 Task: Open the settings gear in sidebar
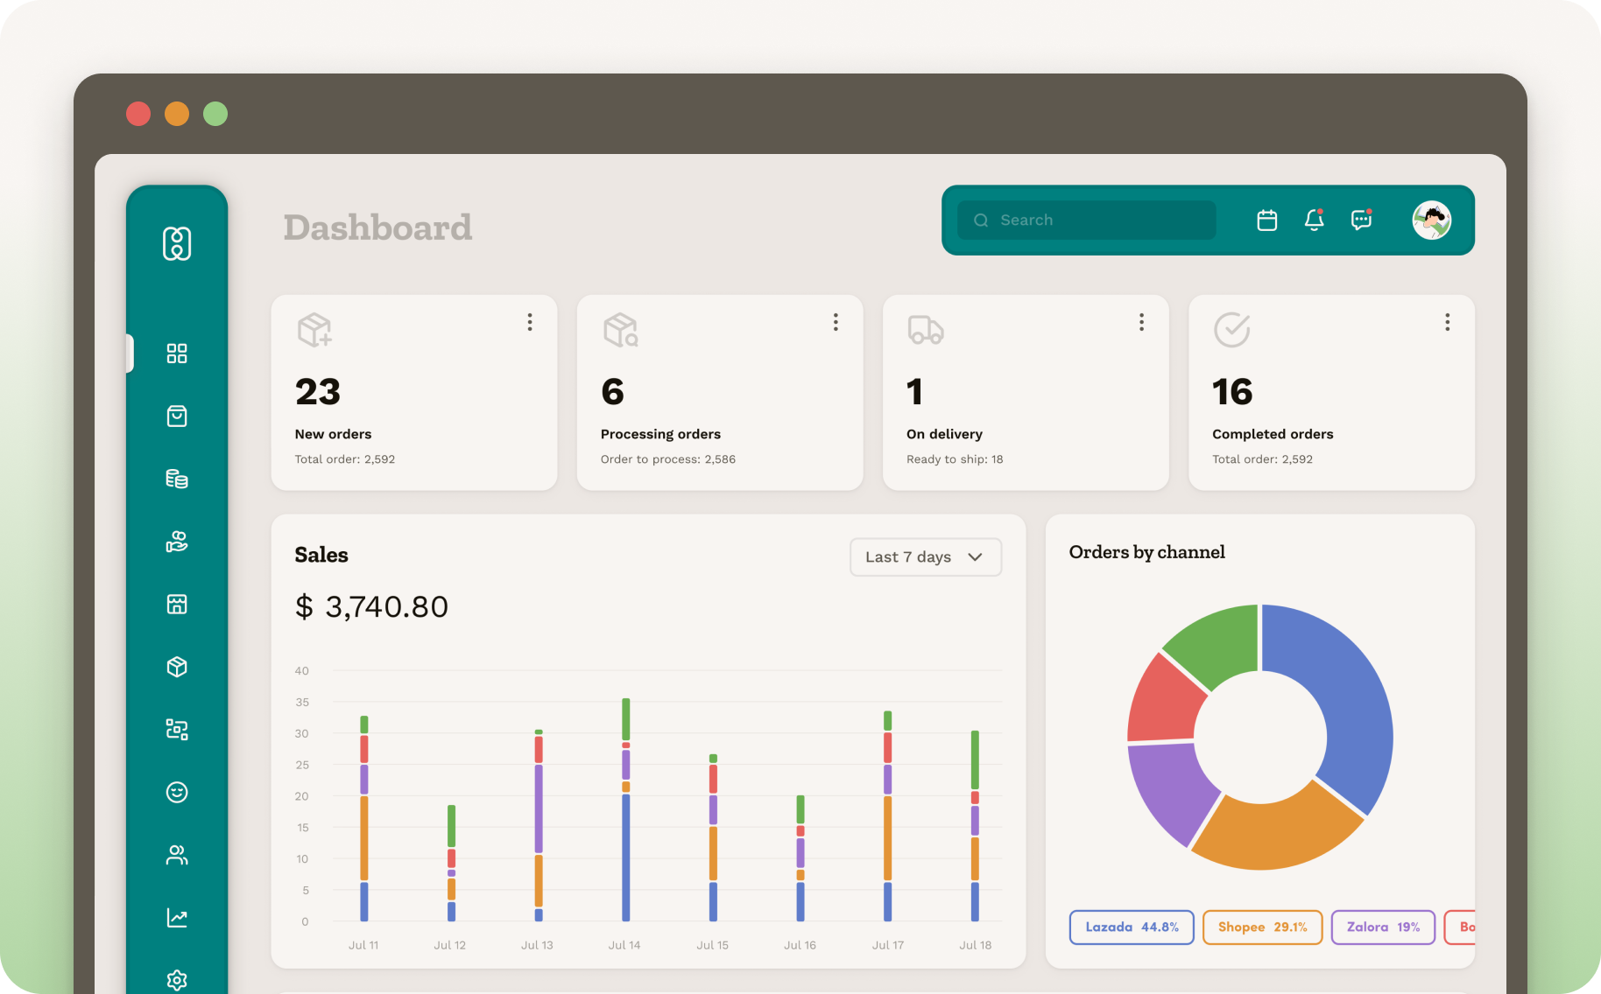click(177, 979)
